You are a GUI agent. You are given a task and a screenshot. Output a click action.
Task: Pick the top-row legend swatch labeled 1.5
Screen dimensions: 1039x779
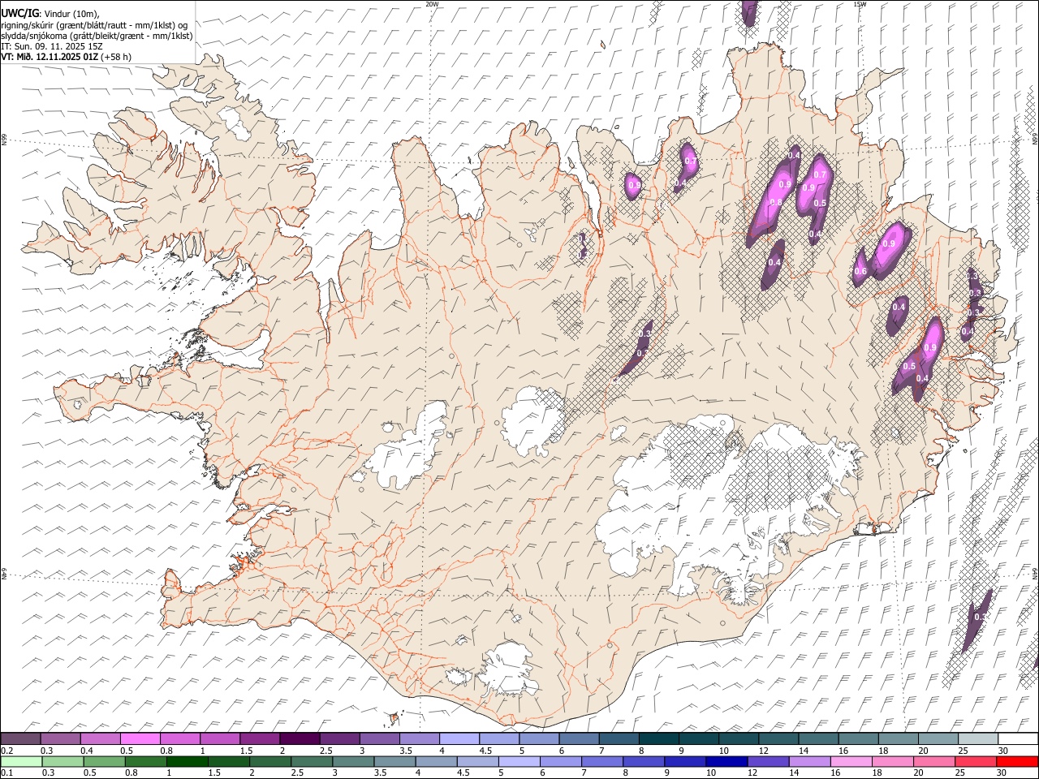pos(259,739)
